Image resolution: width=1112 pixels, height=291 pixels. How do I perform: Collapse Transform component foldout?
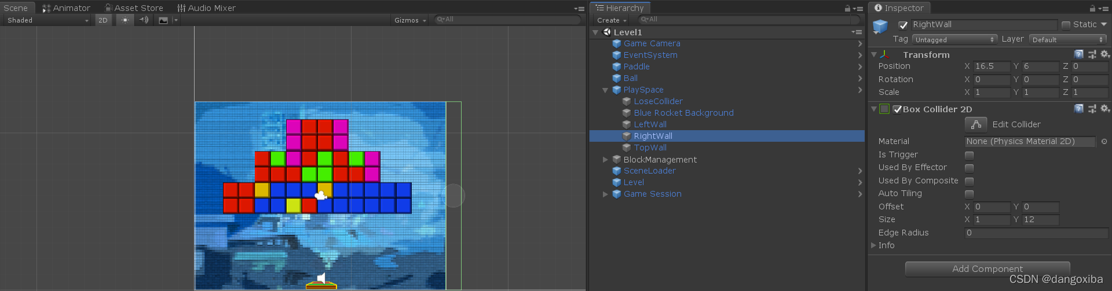(874, 54)
